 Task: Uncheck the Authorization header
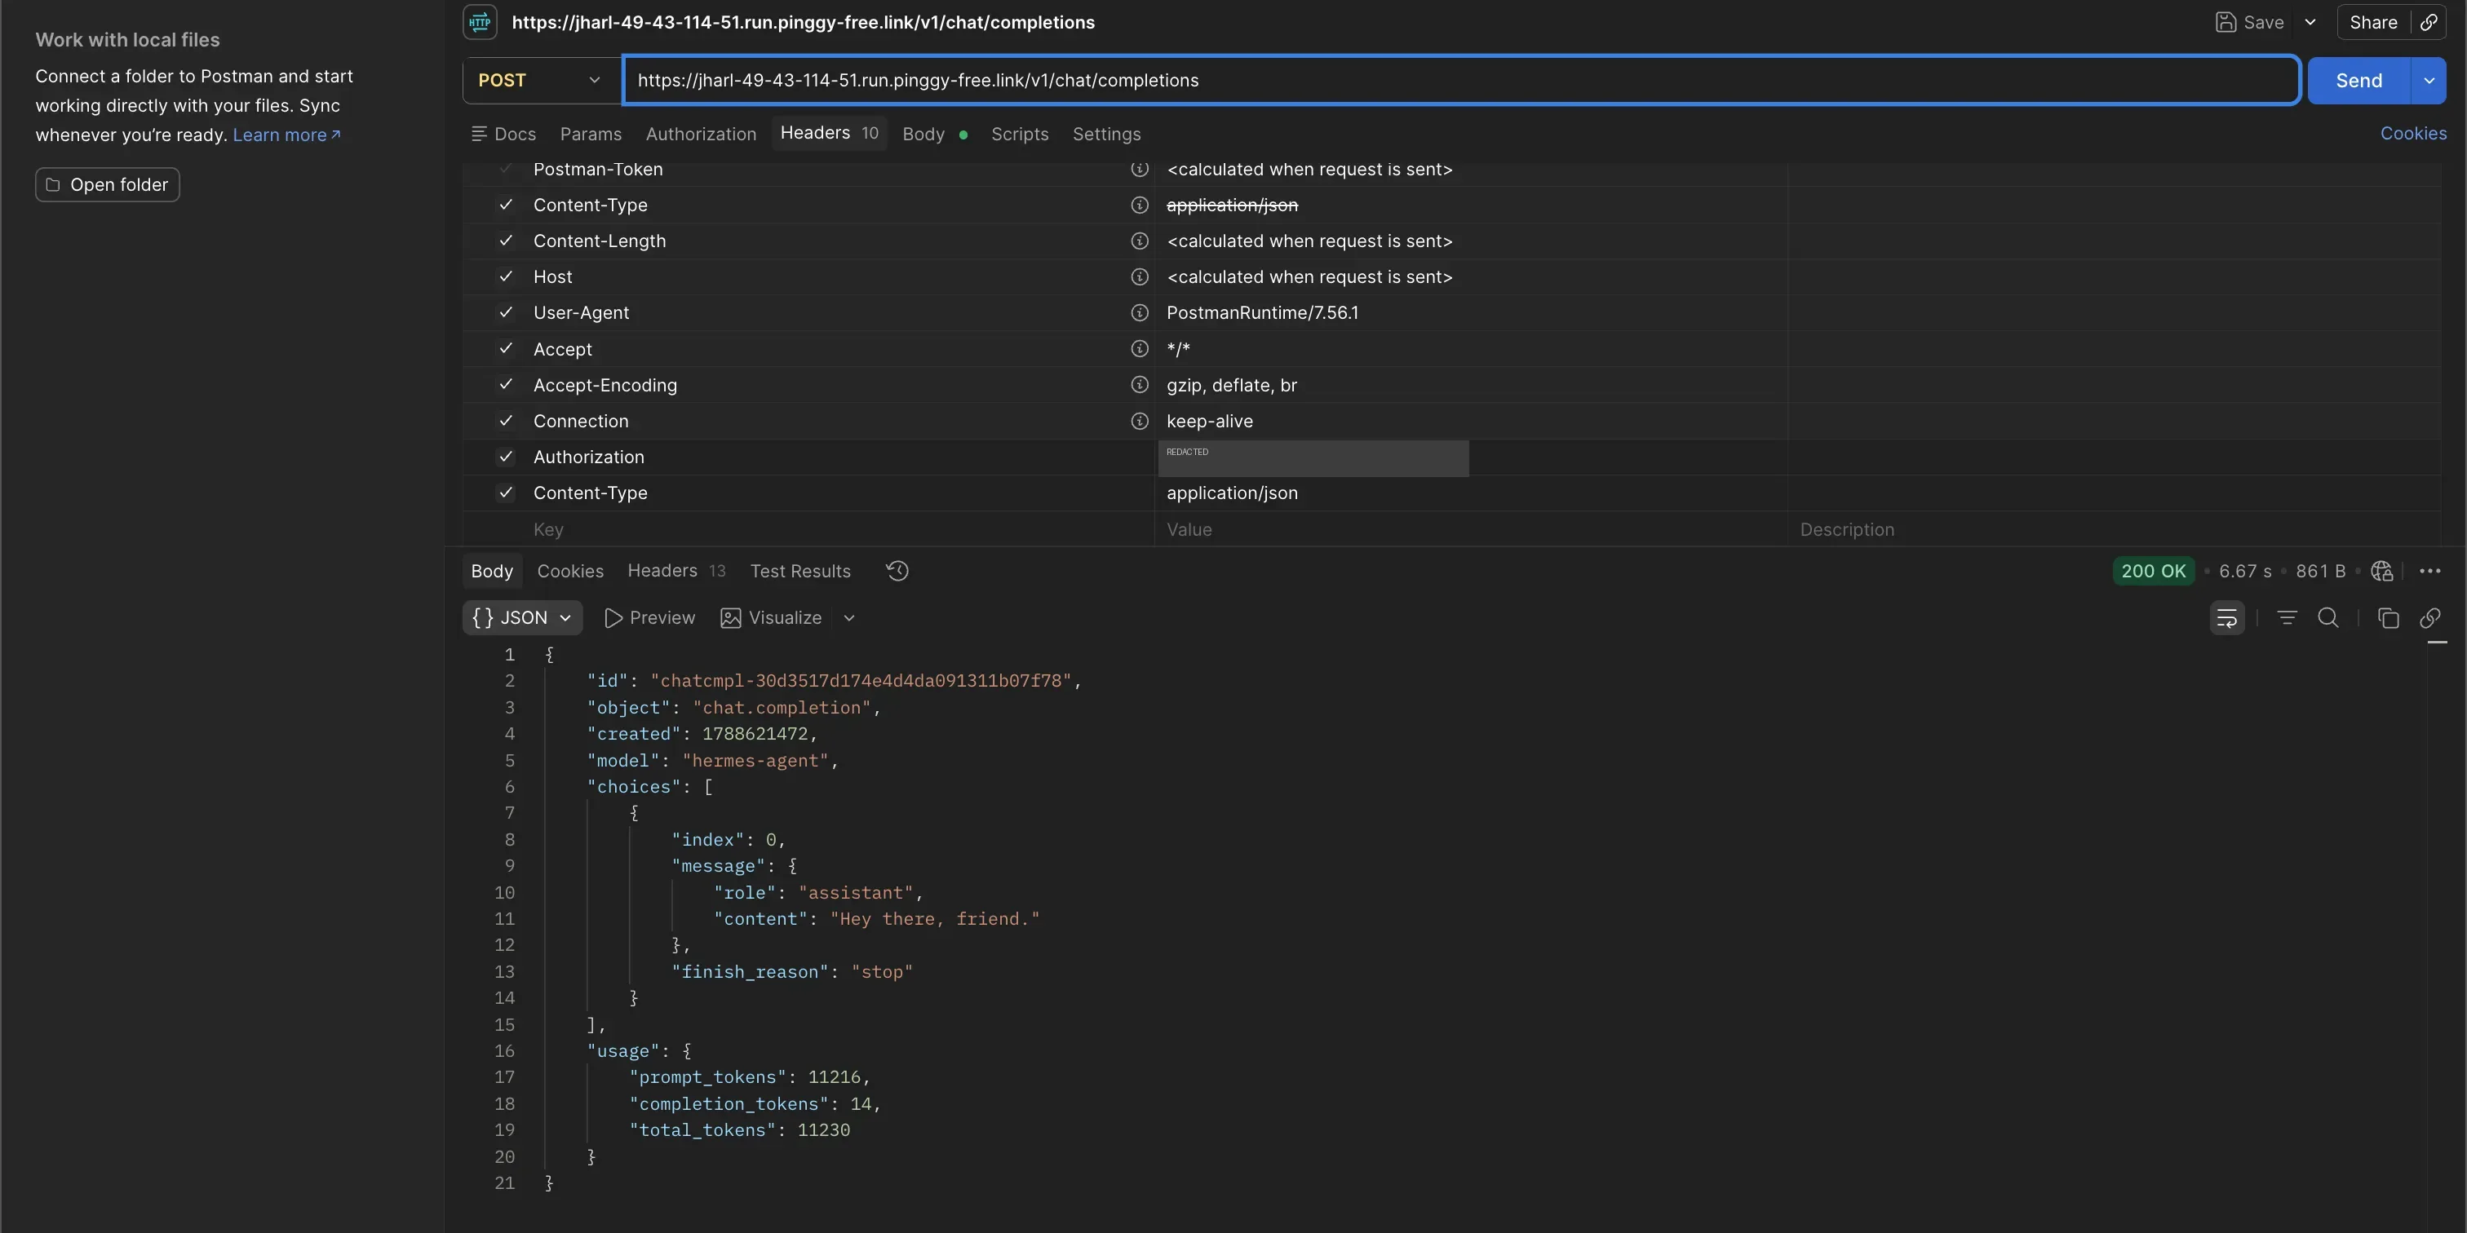506,457
